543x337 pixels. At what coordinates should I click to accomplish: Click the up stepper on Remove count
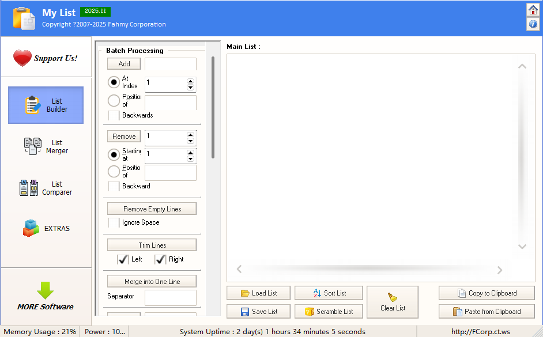[x=190, y=134]
